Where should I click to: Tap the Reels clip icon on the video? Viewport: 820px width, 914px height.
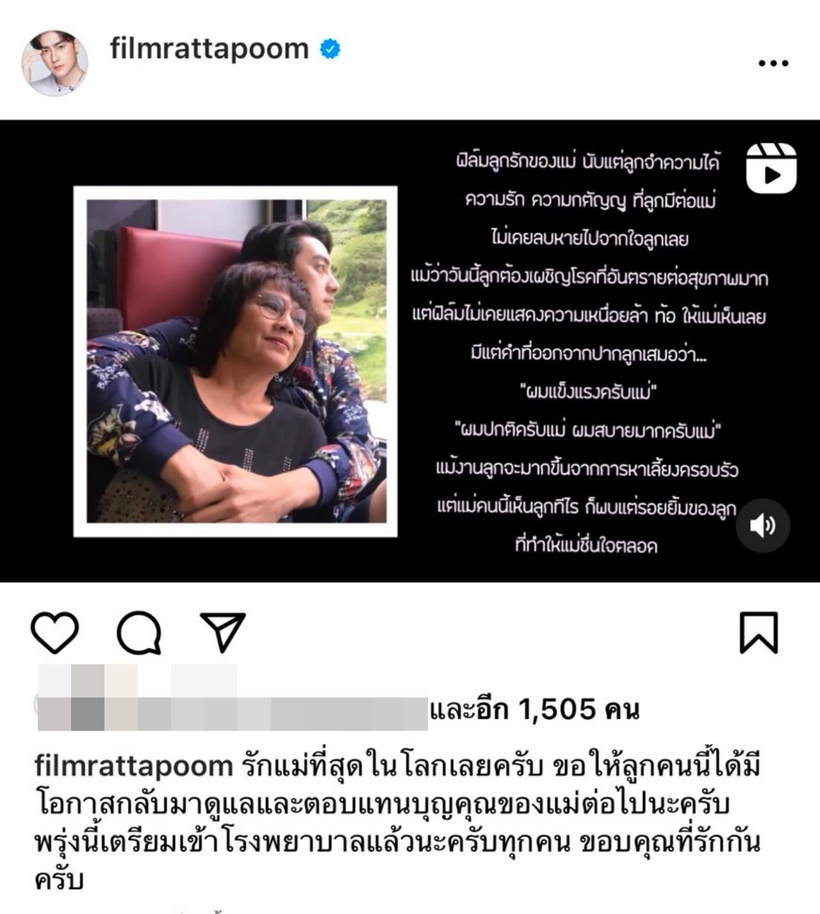coord(771,168)
